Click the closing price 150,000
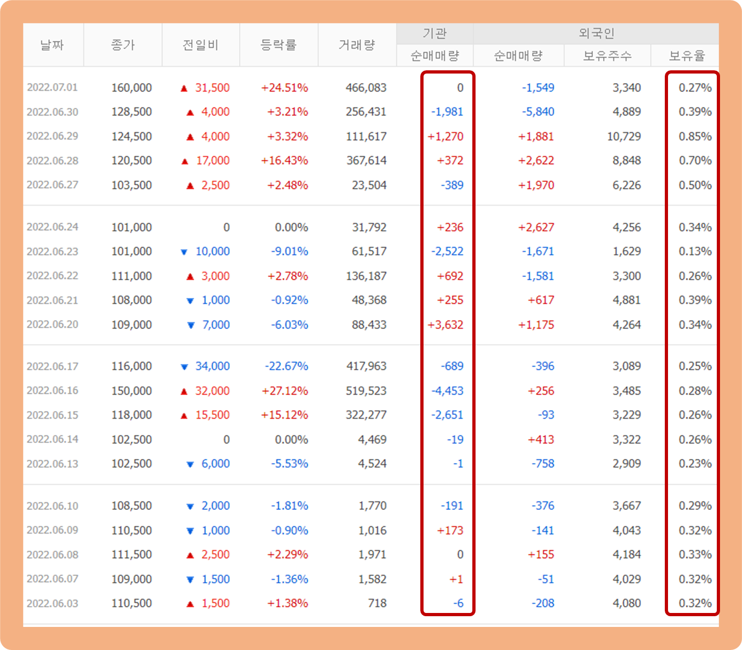Image resolution: width=742 pixels, height=650 pixels. pos(131,391)
